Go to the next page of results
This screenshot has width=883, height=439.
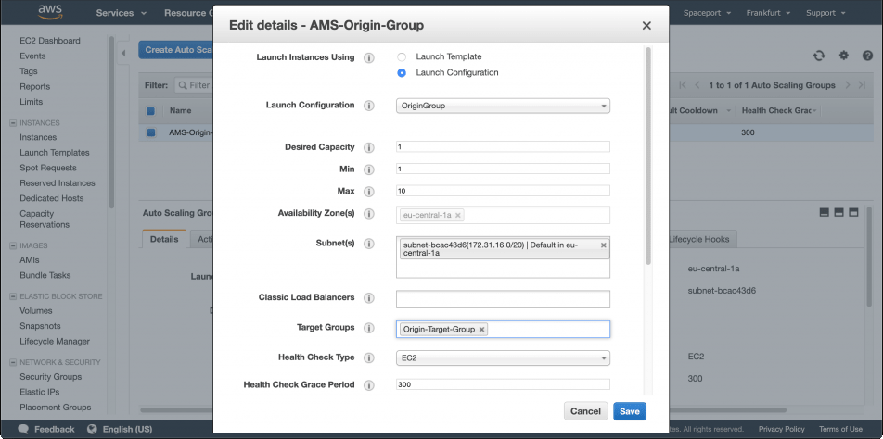pyautogui.click(x=848, y=85)
